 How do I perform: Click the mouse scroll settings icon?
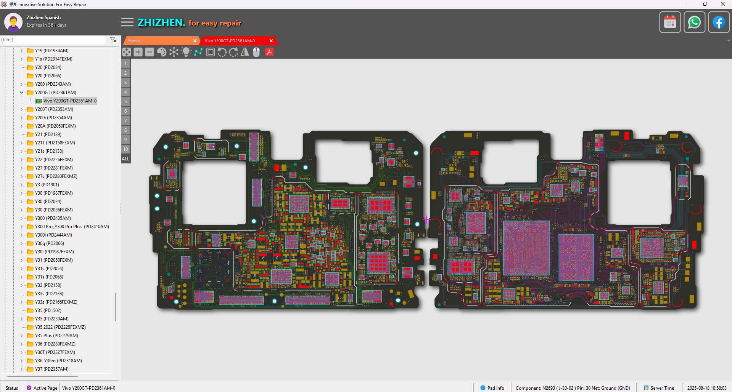point(256,52)
